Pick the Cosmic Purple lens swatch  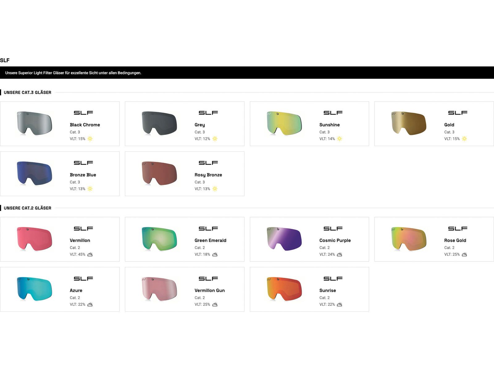pyautogui.click(x=284, y=239)
